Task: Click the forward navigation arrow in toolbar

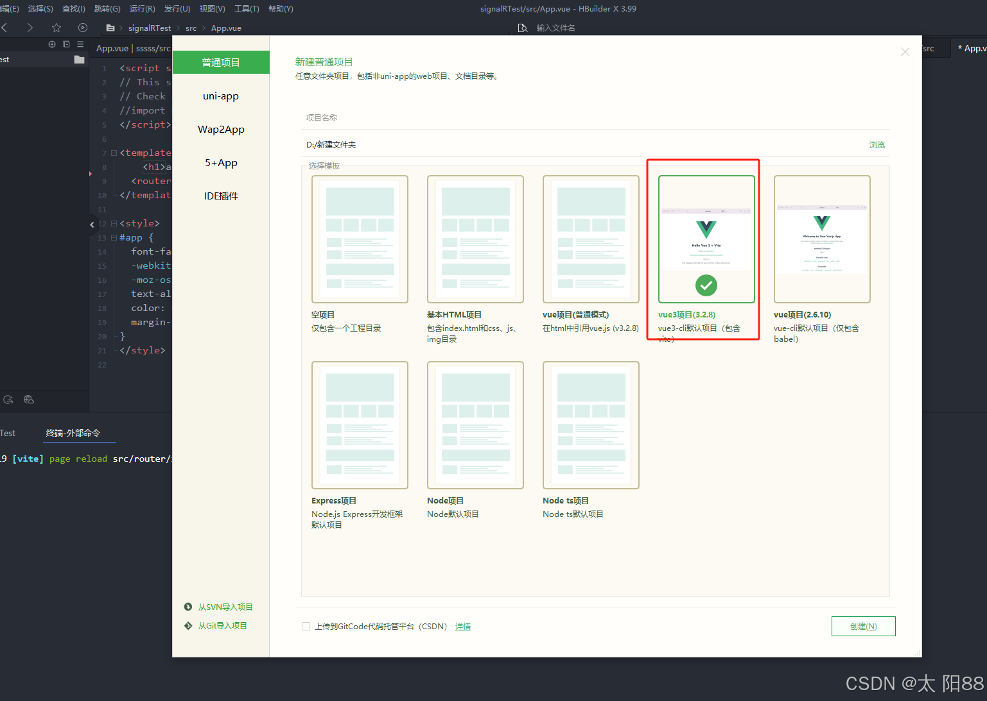Action: tap(30, 28)
